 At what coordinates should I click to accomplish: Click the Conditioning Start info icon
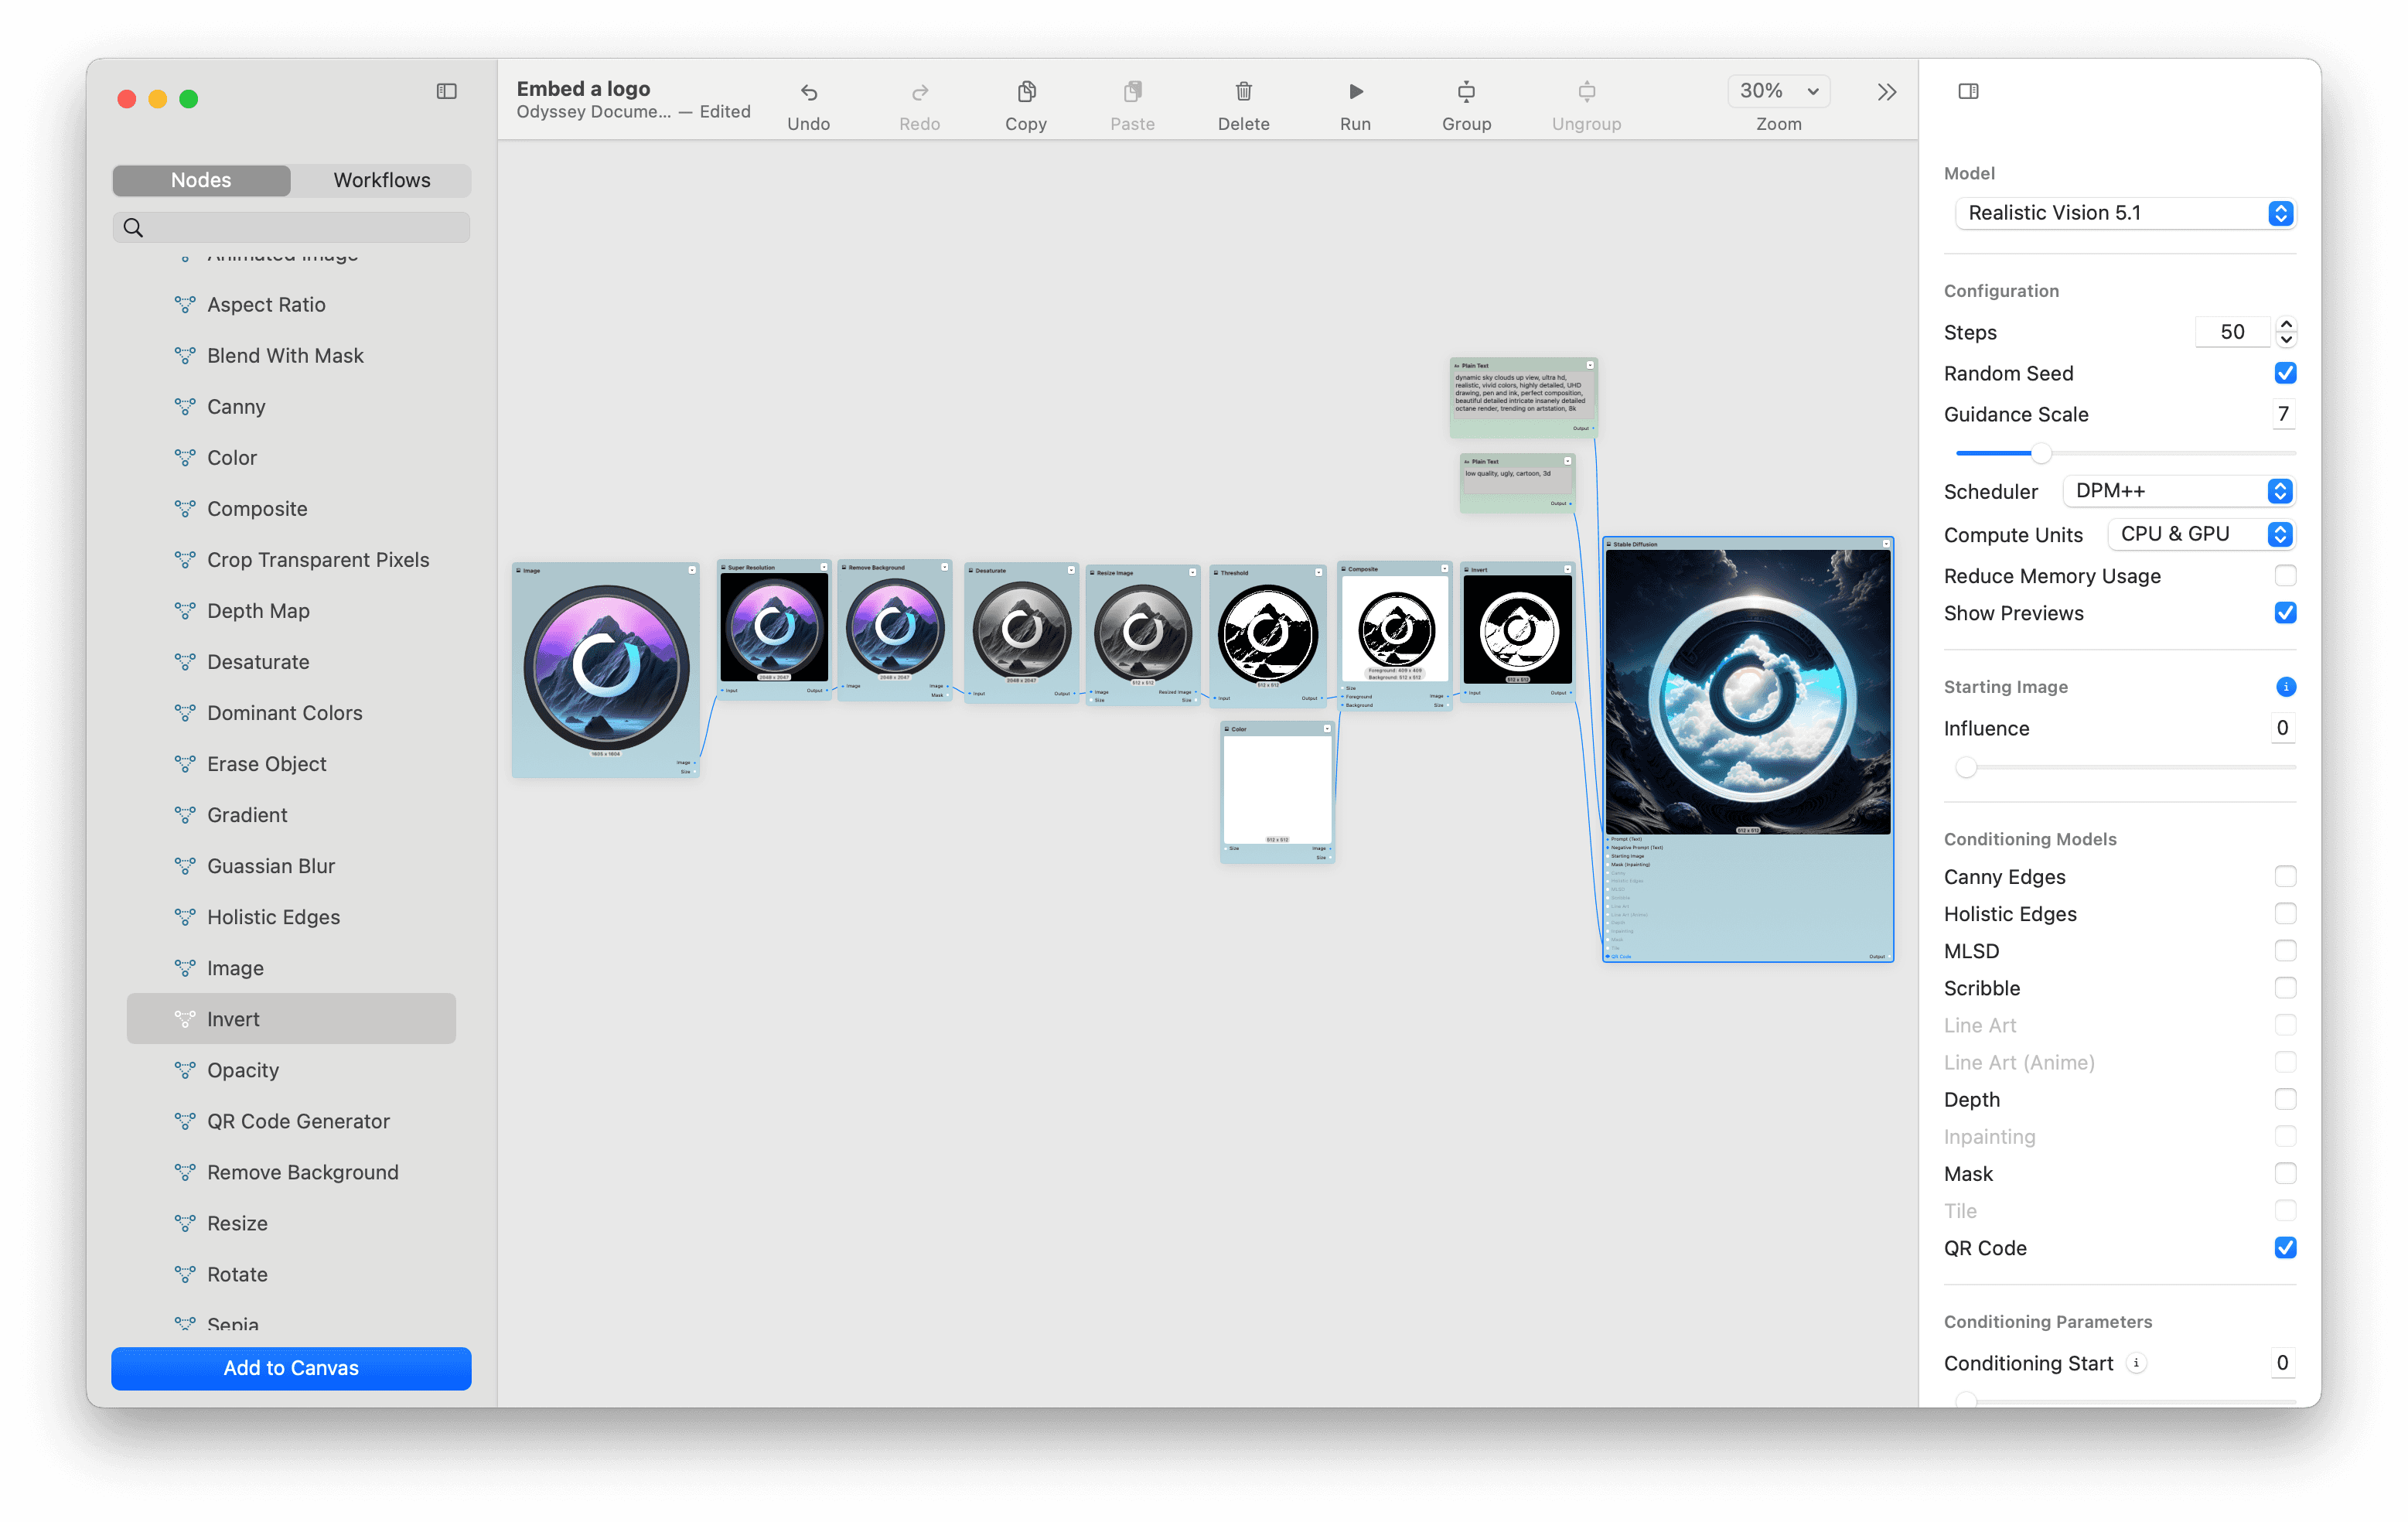point(2136,1363)
